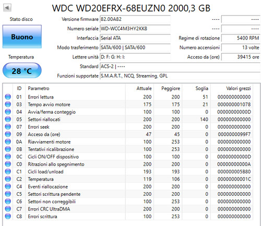261x226 pixels.
Task: Click the status dot for Errori scrittura
Action: (8, 216)
